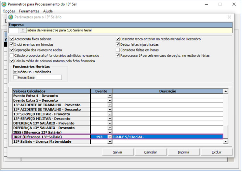Toggle Desconta troco anterior no recibo mensal
242x172 pixels.
point(118,39)
